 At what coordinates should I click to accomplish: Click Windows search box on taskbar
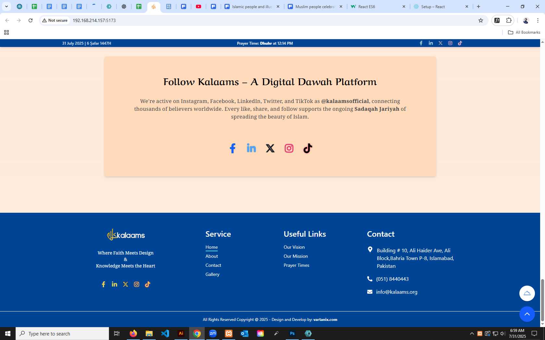[62, 334]
